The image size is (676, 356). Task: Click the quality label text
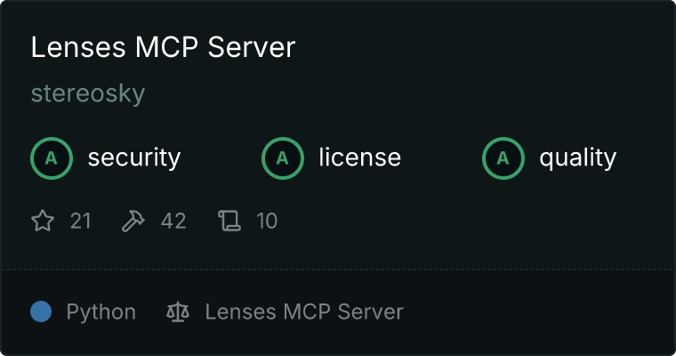(x=578, y=158)
